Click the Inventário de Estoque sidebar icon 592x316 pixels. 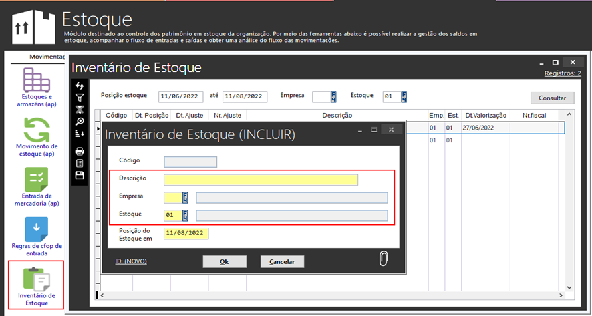coord(36,284)
